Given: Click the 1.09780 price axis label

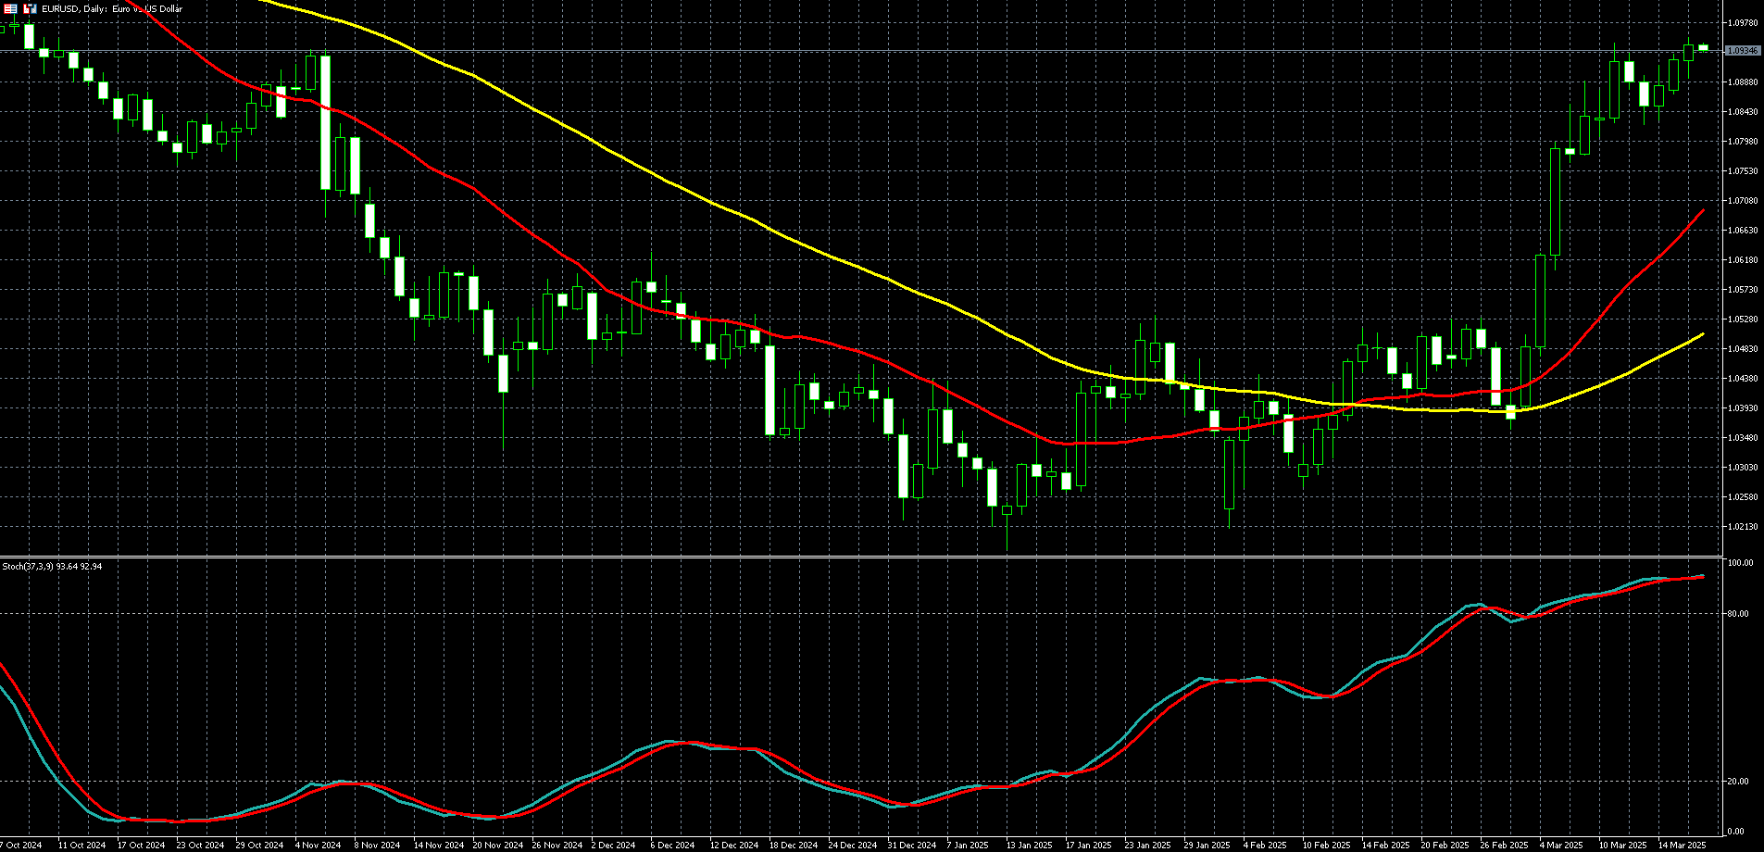Looking at the screenshot, I should pyautogui.click(x=1742, y=22).
